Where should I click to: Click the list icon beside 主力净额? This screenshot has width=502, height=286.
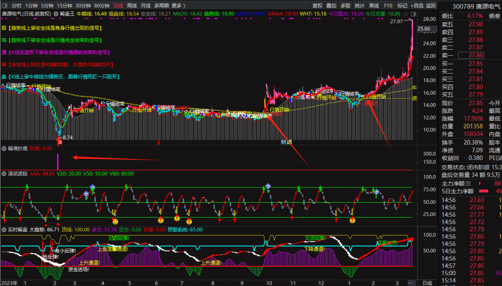[x=468, y=184]
